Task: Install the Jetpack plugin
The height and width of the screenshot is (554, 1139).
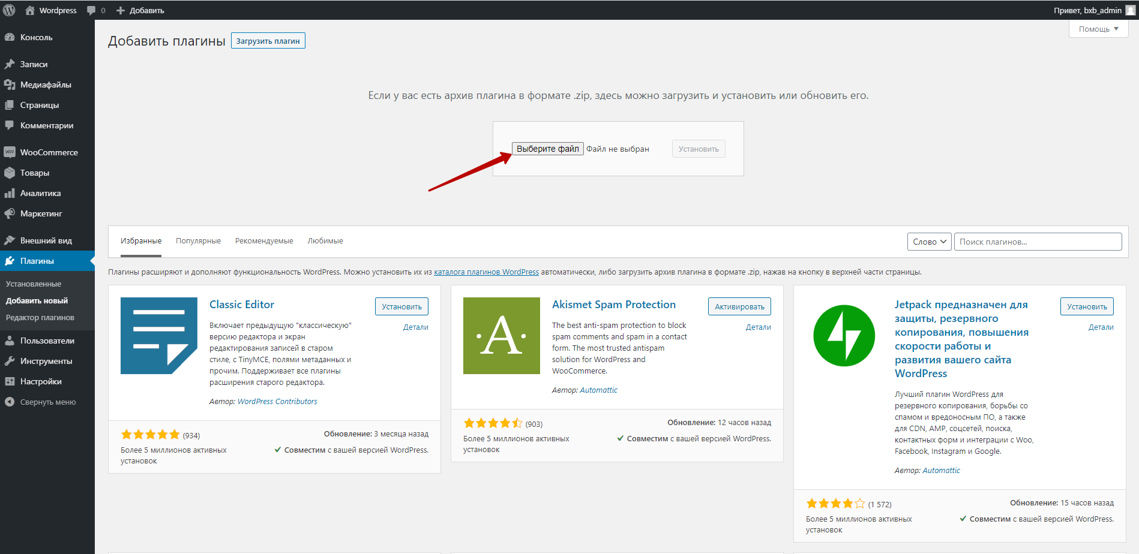Action: pos(1087,306)
